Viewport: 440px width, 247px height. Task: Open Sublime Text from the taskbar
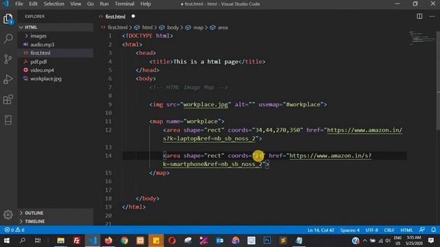click(x=283, y=241)
